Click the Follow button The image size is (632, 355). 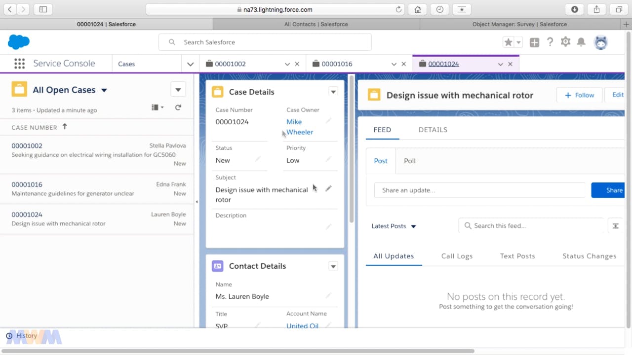pyautogui.click(x=580, y=95)
